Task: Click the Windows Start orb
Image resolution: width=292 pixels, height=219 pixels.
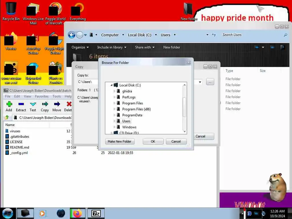Action: pyautogui.click(x=7, y=213)
